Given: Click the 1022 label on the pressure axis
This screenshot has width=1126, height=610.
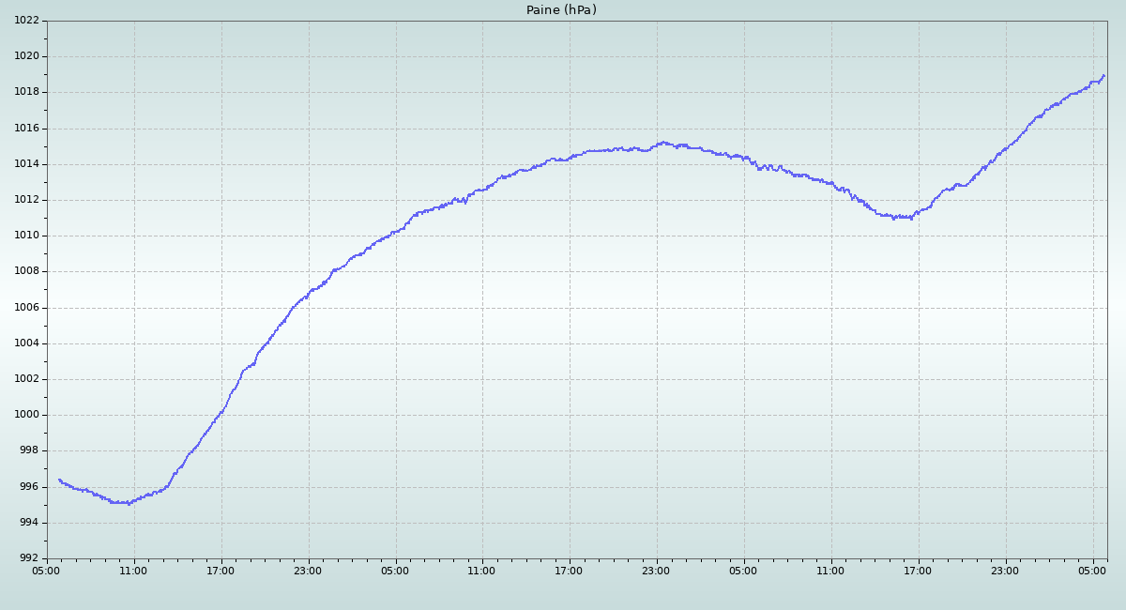Looking at the screenshot, I should coord(26,21).
